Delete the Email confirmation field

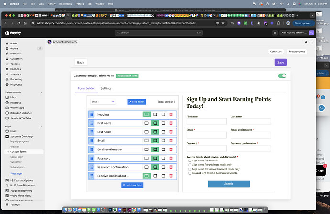click(x=171, y=150)
